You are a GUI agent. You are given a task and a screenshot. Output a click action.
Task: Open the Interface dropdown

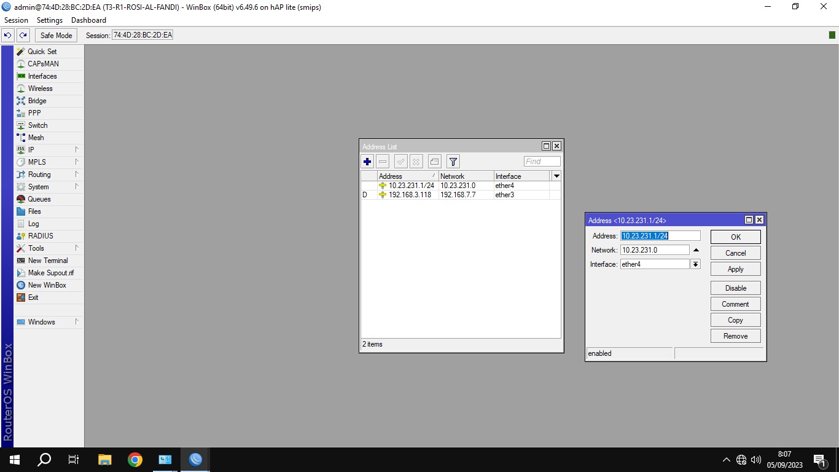tap(695, 264)
